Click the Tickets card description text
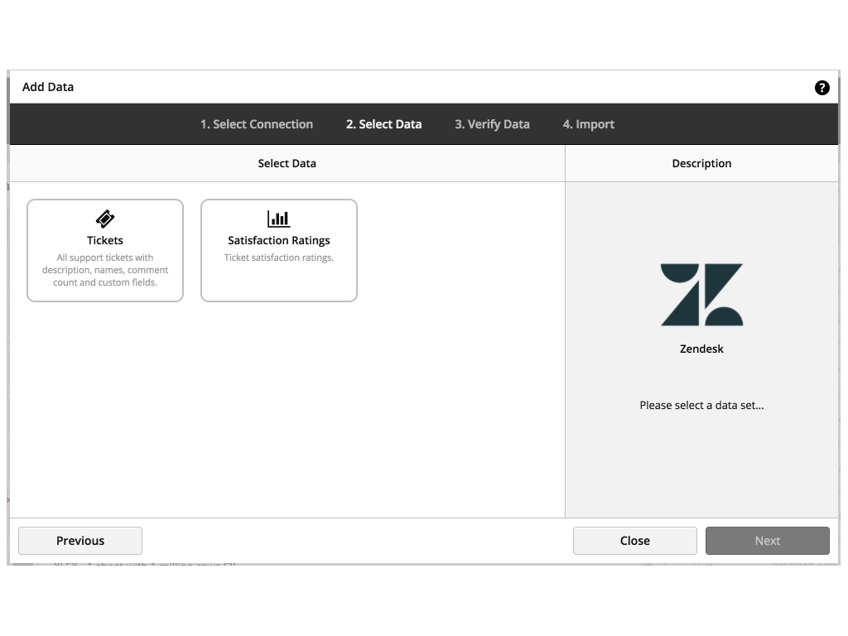The image size is (848, 636). tap(105, 270)
